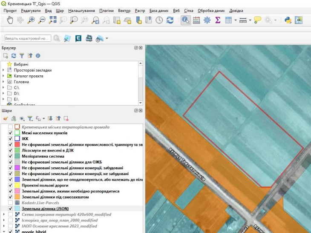Hide Земельні ділянки під самозахватом layer
Viewport: 311px width, 233px height.
point(10,197)
